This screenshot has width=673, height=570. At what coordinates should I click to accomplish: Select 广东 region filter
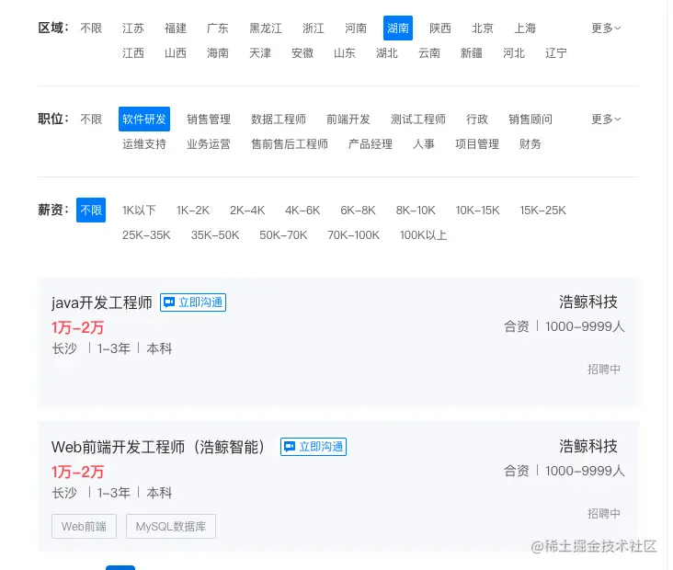pyautogui.click(x=218, y=28)
